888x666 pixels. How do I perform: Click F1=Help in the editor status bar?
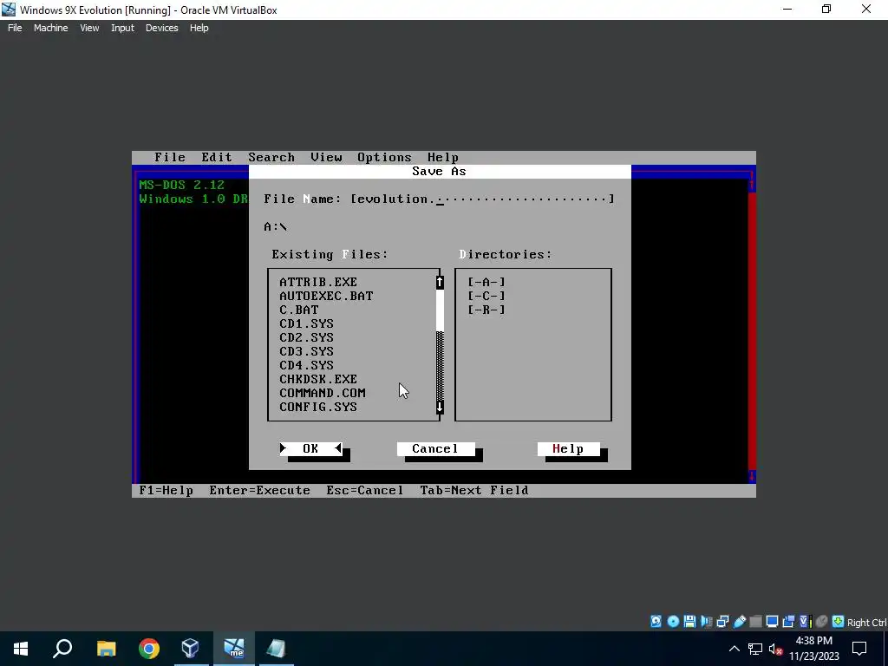[x=166, y=491]
